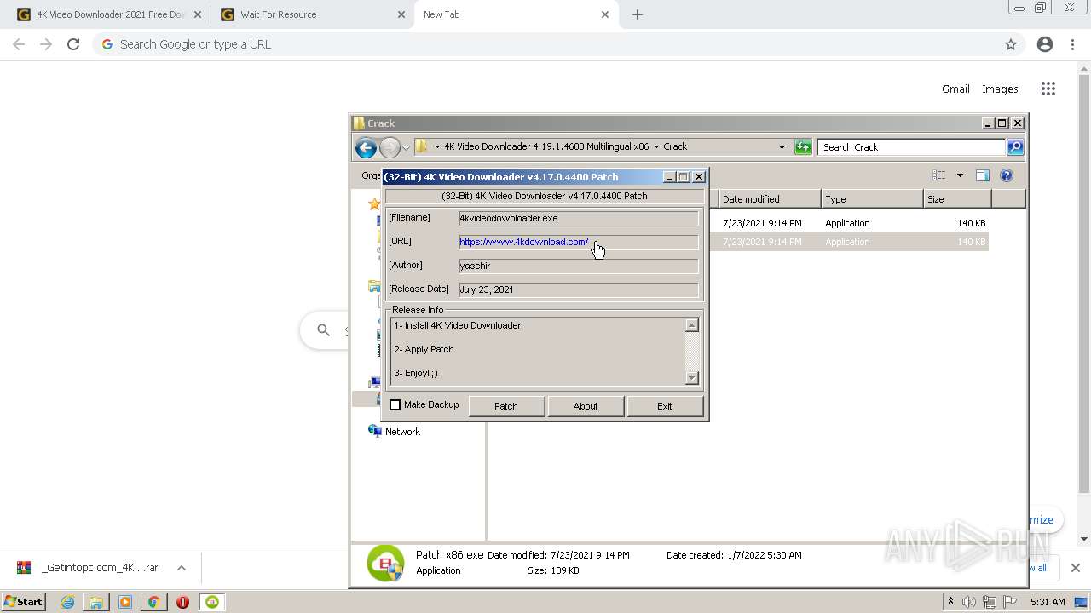The image size is (1091, 613).
Task: Open recent pages dropdown in Explorer
Action: tap(407, 147)
